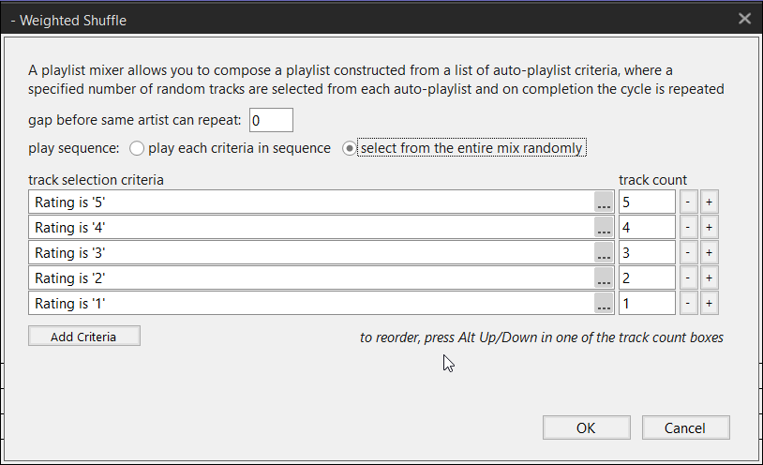Click the artist repeat gap field
The width and height of the screenshot is (763, 465).
click(x=271, y=120)
